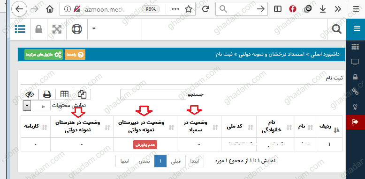This screenshot has height=179, width=365.
Task: Expand the small caret dropdown in header
Action: [x=94, y=29]
